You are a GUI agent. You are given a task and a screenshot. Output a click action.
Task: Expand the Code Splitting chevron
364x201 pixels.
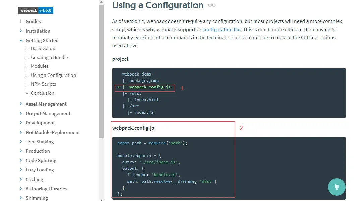(x=21, y=160)
